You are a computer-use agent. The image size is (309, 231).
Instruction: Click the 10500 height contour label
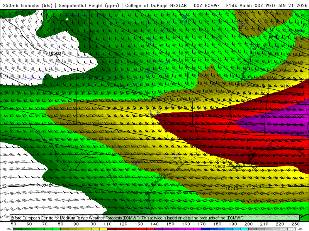54,53
